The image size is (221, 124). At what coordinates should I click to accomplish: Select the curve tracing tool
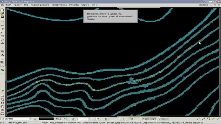point(2,22)
